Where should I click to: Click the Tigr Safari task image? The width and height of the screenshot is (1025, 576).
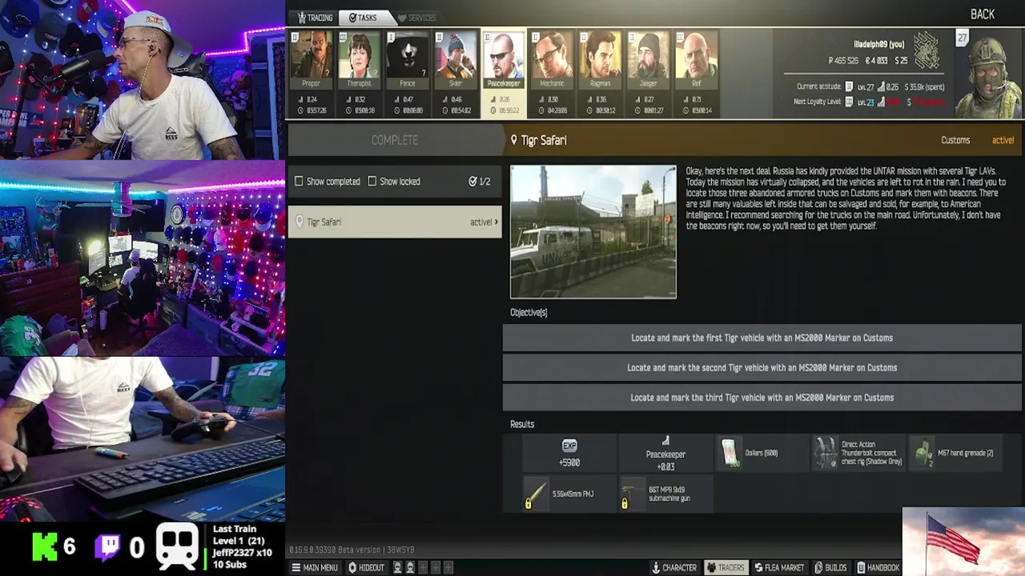593,232
